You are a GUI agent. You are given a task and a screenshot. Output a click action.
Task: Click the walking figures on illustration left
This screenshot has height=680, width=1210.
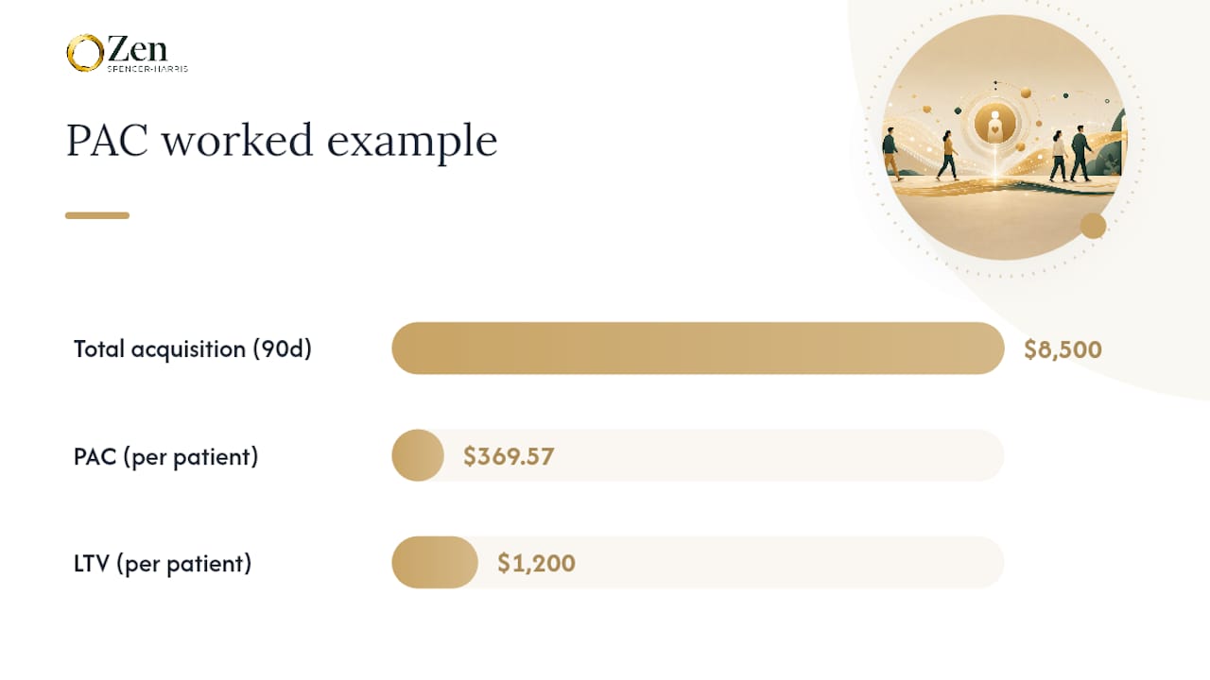pos(920,155)
